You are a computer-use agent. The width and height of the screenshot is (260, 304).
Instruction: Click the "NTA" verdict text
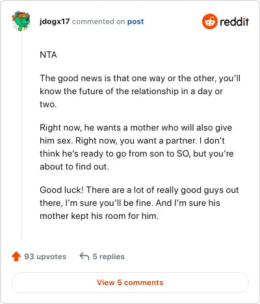tap(48, 55)
